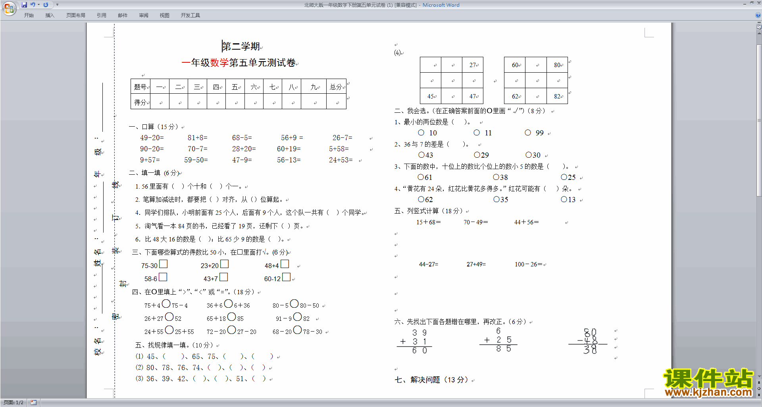
Task: Click the square box after 60-12
Action: pyautogui.click(x=286, y=277)
